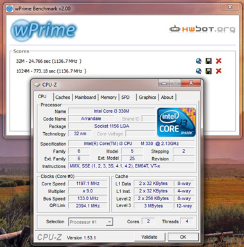Switch to the Caches tab
The image size is (244, 247).
point(63,98)
